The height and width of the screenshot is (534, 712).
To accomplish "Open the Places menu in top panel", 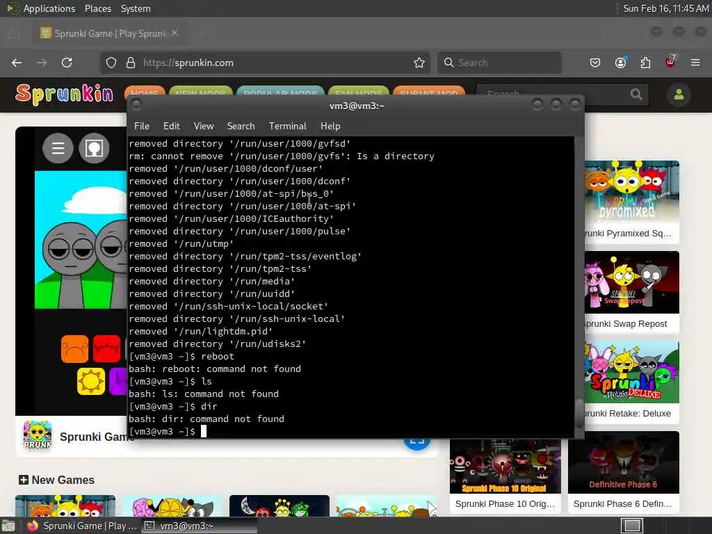I will pyautogui.click(x=98, y=8).
